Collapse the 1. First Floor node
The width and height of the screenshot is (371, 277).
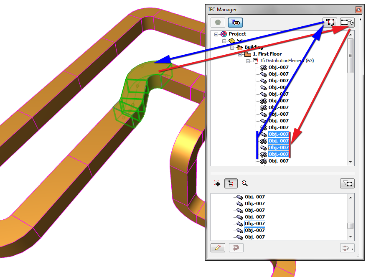[x=240, y=54]
